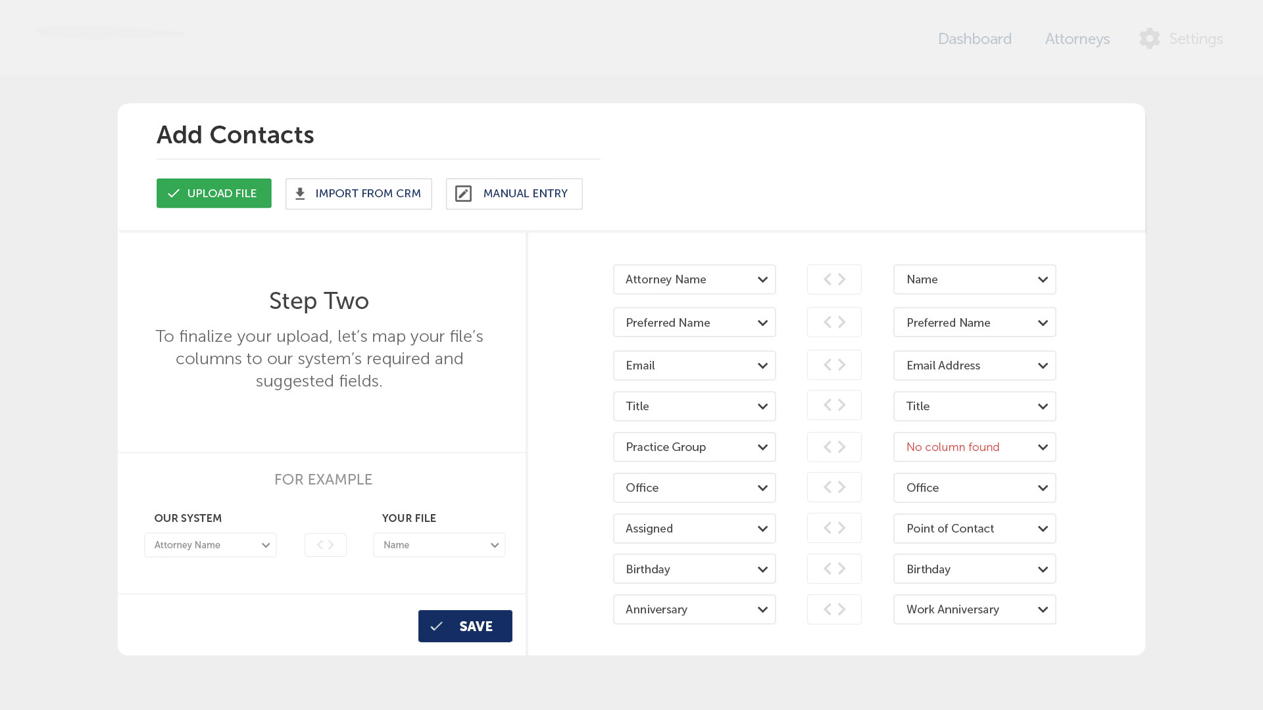Open example Attorney Name dropdown under Our System

coord(210,545)
